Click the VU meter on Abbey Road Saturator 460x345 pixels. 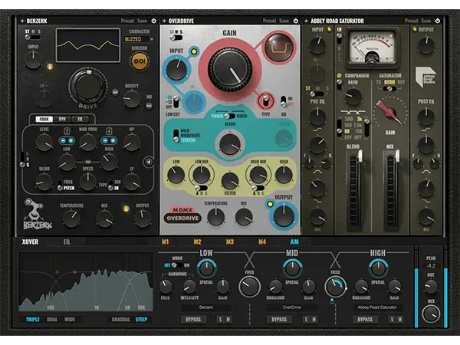[x=372, y=48]
